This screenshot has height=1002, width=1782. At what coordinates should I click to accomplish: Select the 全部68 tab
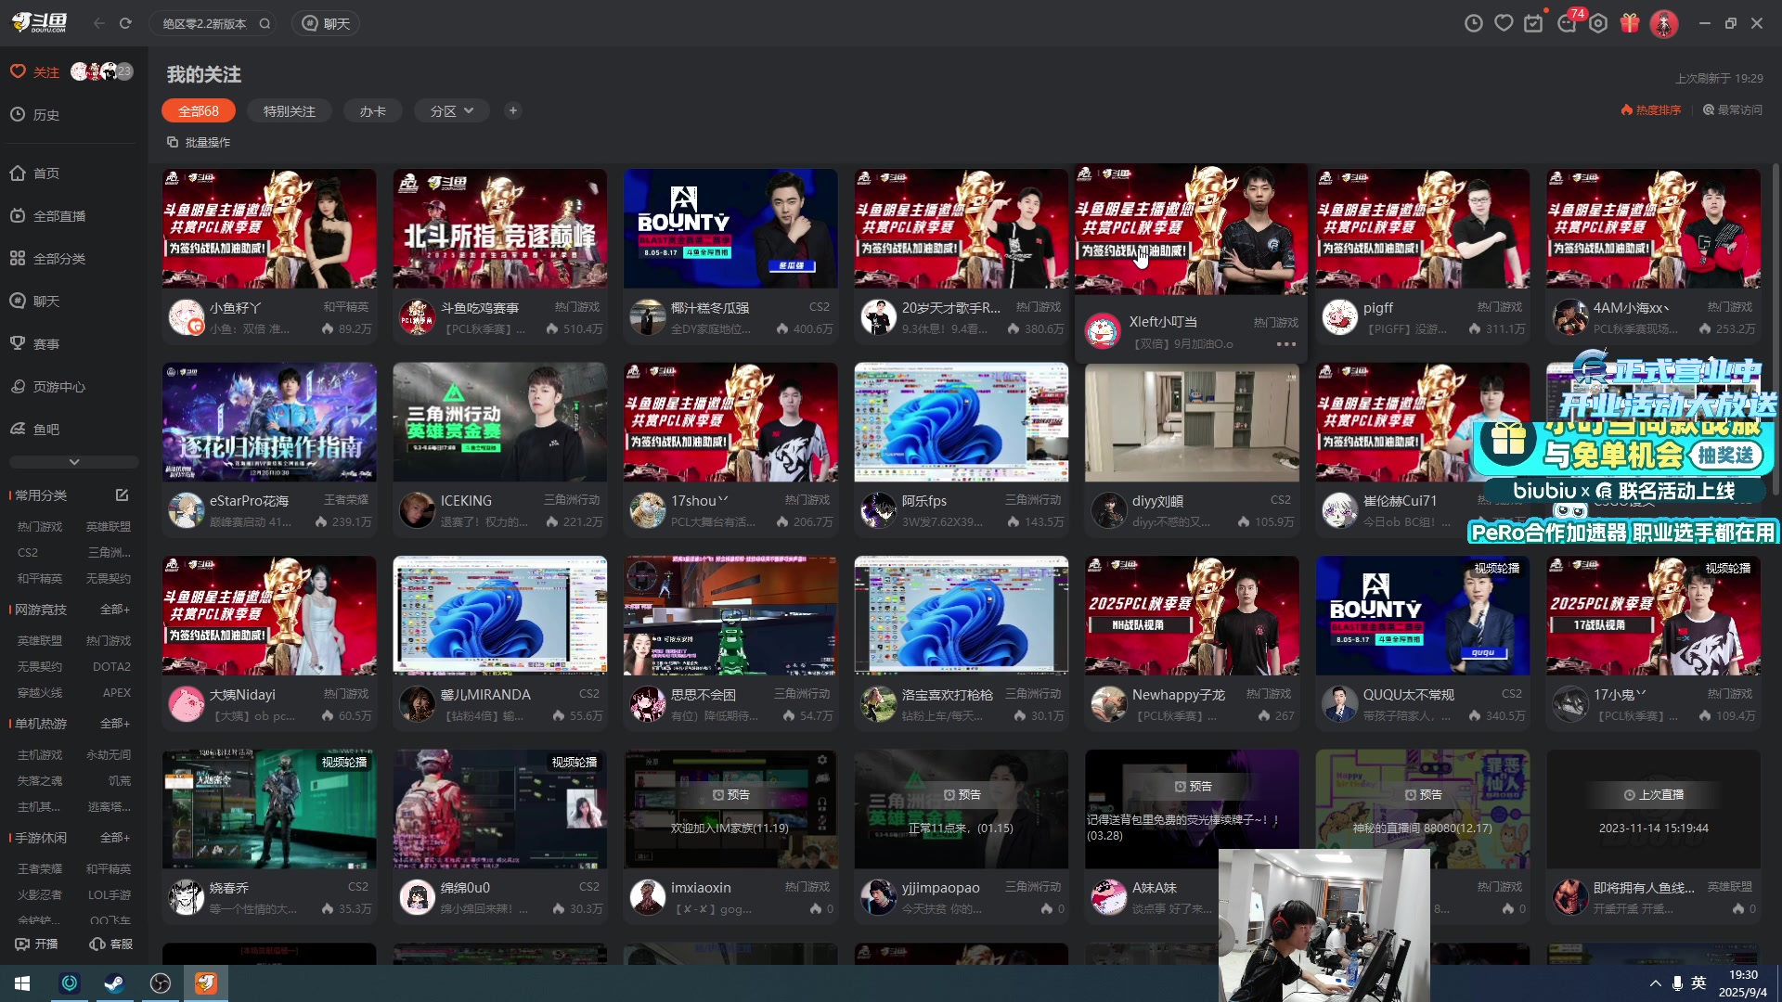click(199, 110)
